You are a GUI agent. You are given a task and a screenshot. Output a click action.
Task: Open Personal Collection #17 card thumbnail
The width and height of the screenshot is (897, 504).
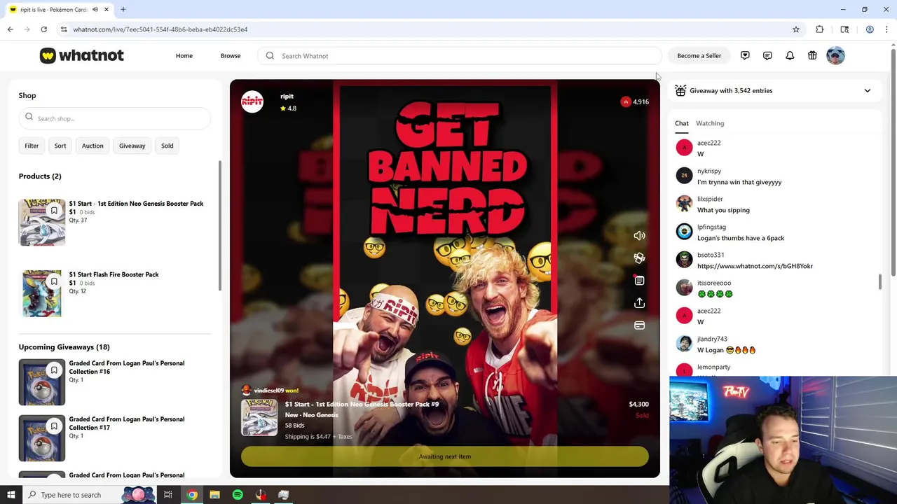(x=42, y=438)
